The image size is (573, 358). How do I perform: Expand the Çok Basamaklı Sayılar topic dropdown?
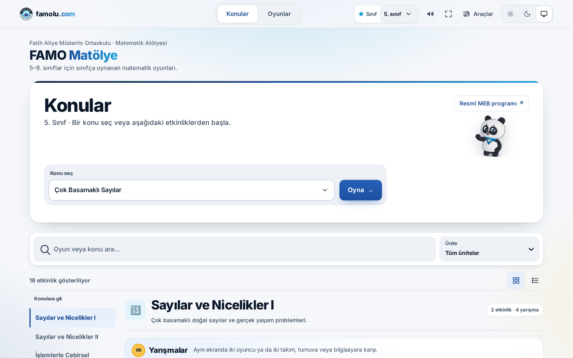click(x=191, y=190)
